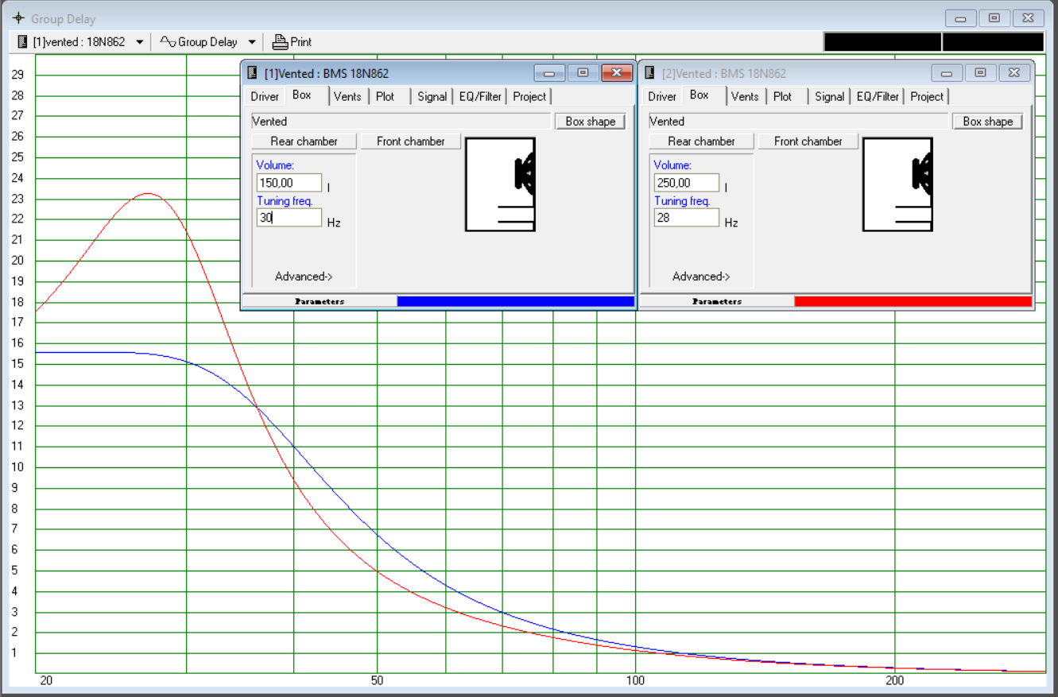This screenshot has width=1058, height=697.
Task: Switch to the Vents tab in window 1
Action: click(x=347, y=96)
